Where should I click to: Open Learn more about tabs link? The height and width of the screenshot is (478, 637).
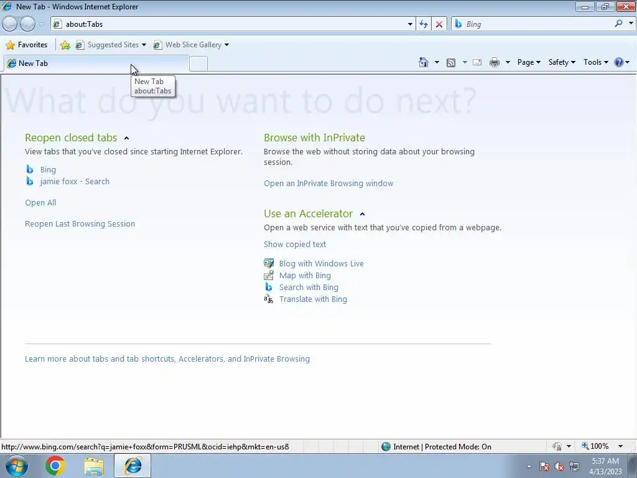click(x=167, y=359)
